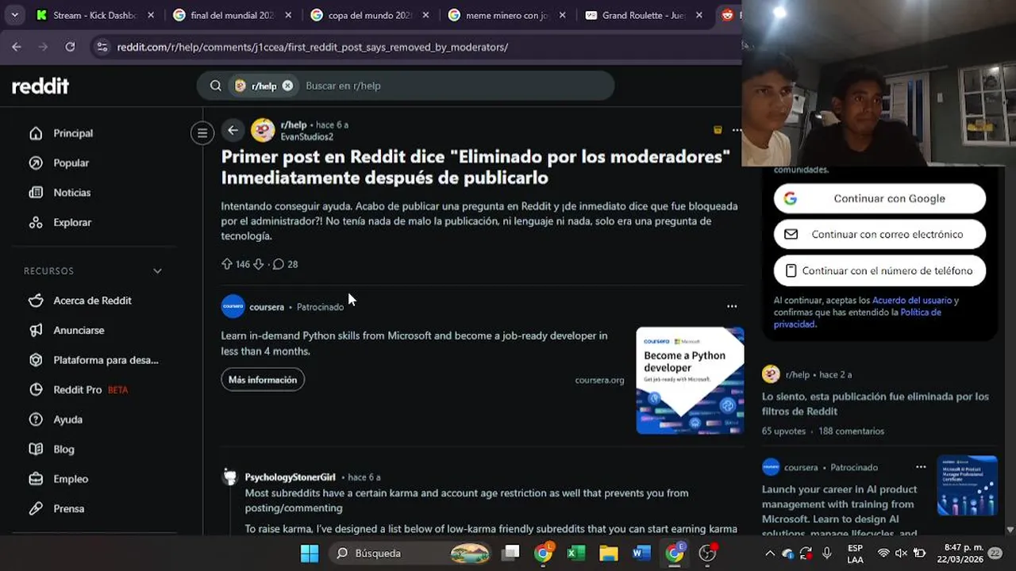The image size is (1016, 571).
Task: Open Noticias in the sidebar
Action: click(71, 193)
